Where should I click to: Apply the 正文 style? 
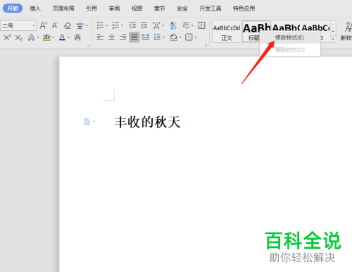pyautogui.click(x=227, y=32)
